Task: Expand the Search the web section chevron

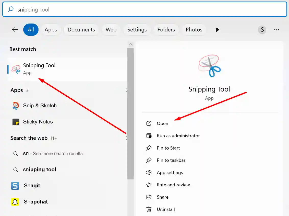Action: click(x=127, y=138)
